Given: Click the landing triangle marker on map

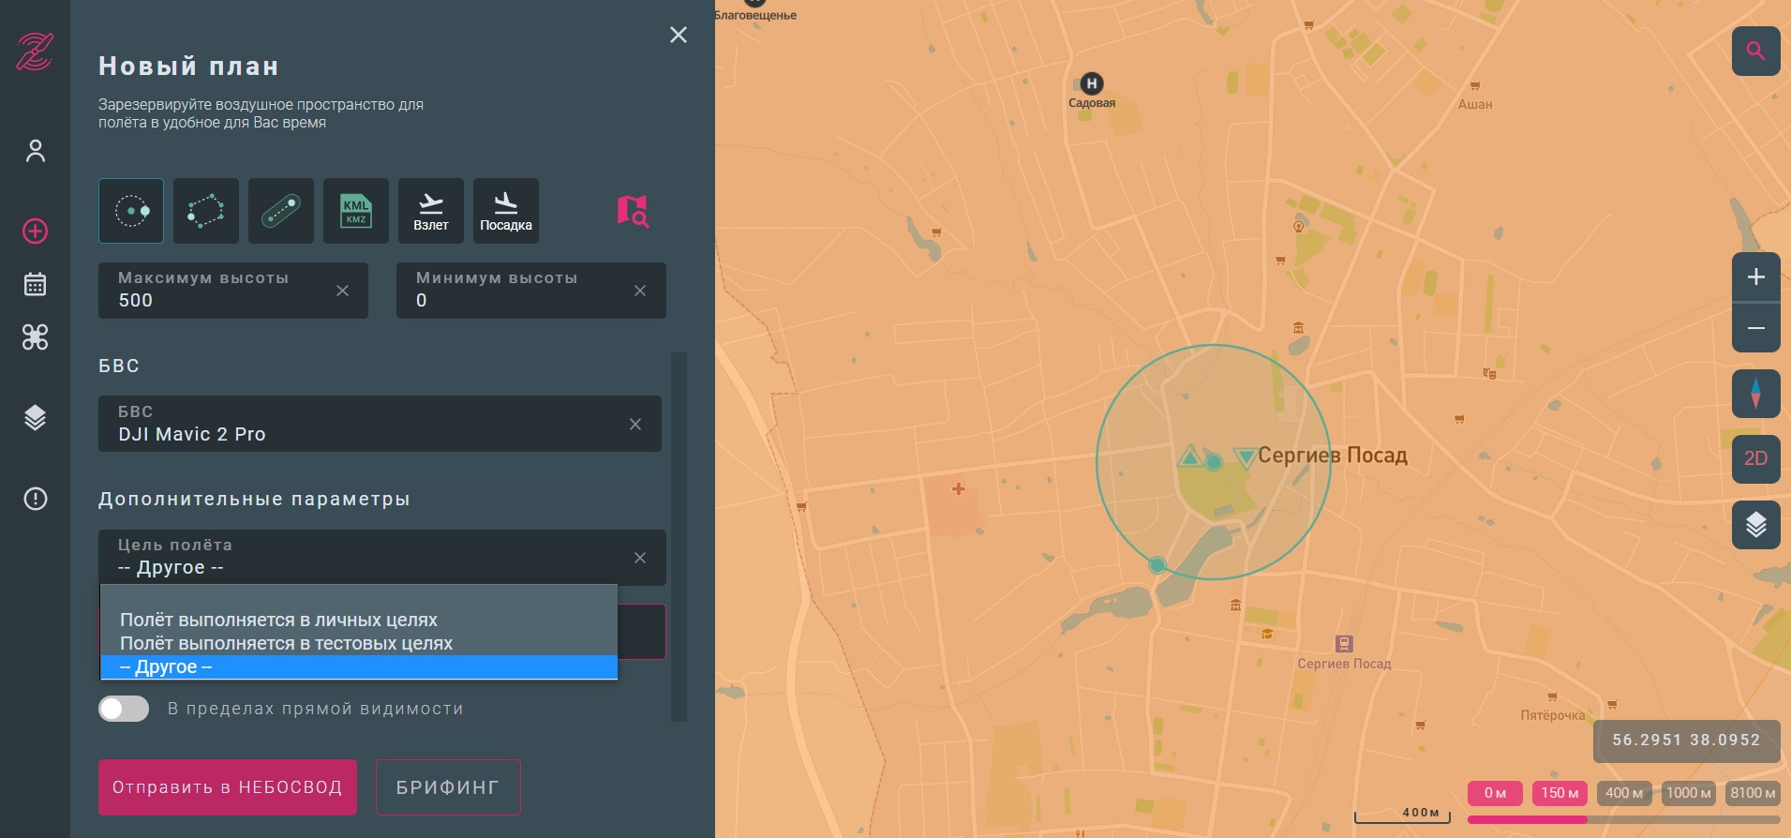Looking at the screenshot, I should [1245, 456].
